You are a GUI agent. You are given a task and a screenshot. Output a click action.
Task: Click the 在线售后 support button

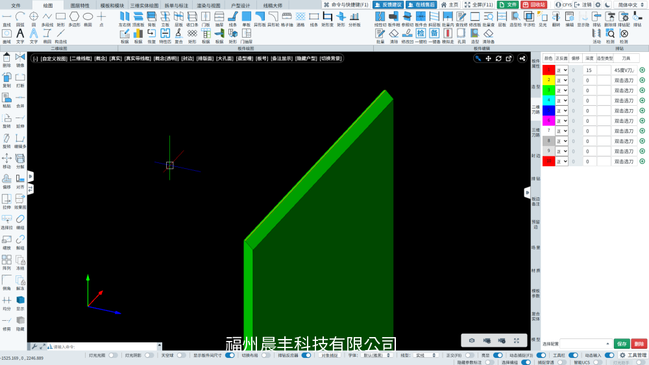coord(421,5)
